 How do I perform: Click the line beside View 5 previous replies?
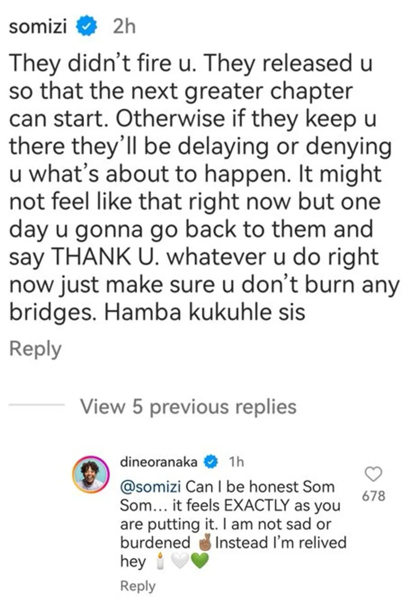coord(37,405)
